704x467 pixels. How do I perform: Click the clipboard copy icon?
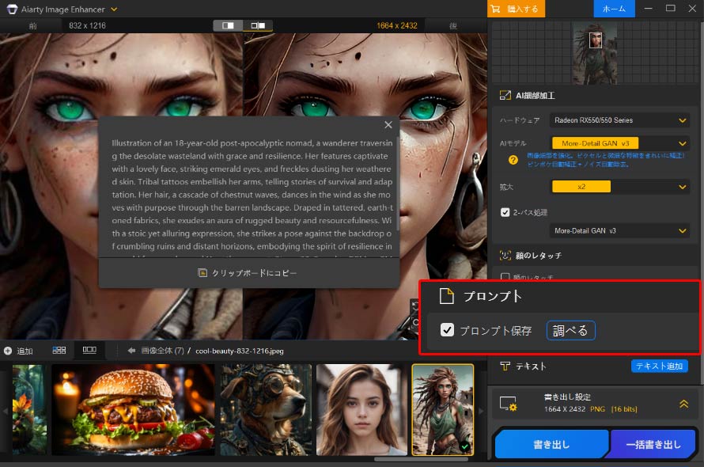[202, 273]
